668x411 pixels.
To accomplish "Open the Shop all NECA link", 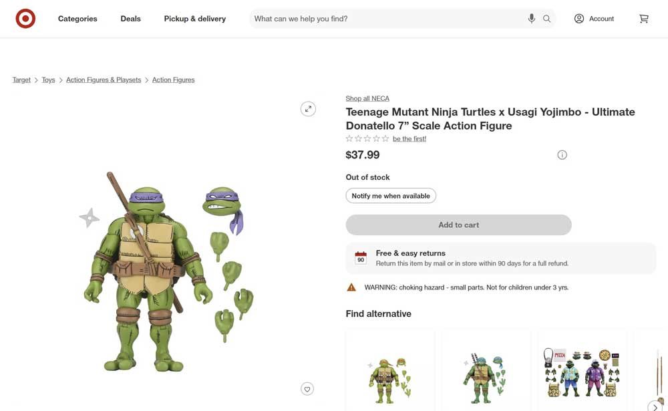I will (367, 98).
